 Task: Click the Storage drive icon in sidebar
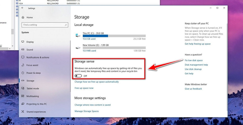(23, 81)
